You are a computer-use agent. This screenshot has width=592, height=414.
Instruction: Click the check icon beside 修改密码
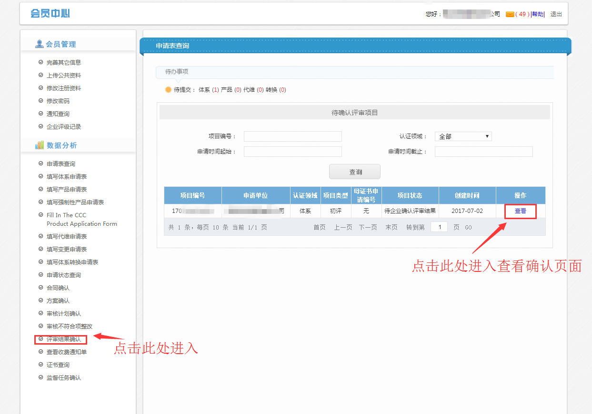tap(40, 101)
